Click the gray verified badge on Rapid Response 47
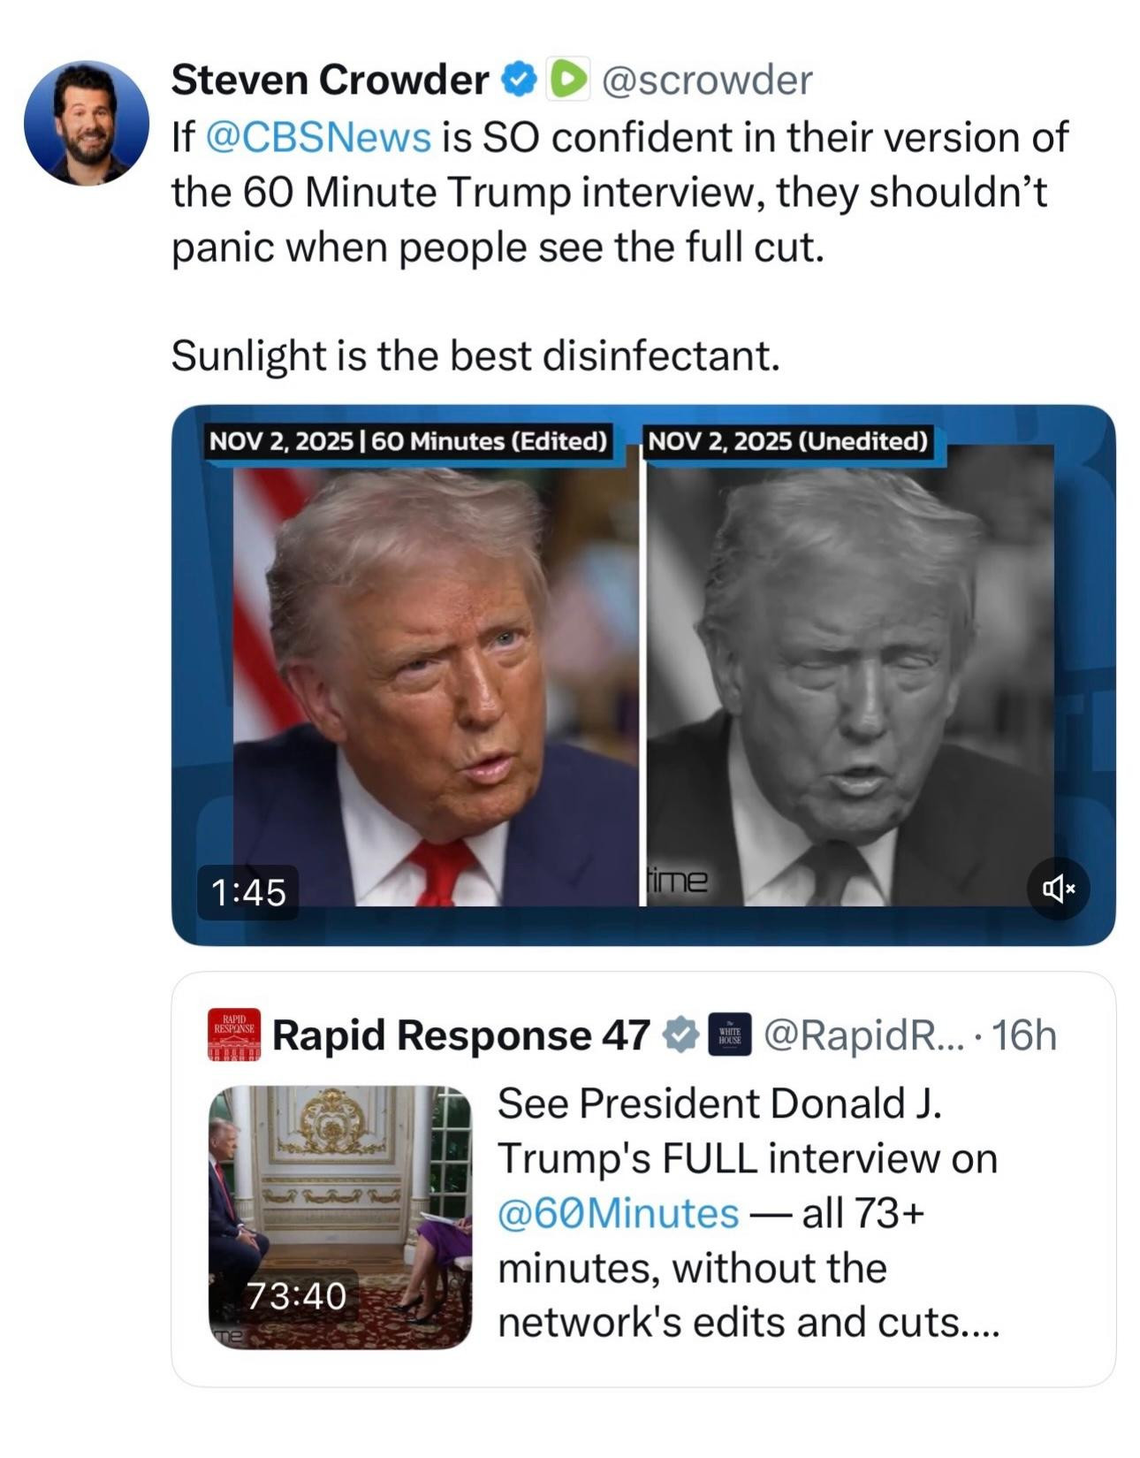The height and width of the screenshot is (1458, 1140). (680, 1034)
